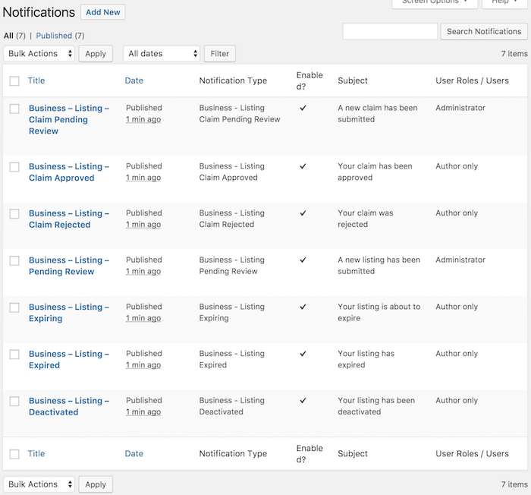The width and height of the screenshot is (531, 495).
Task: Sort by Date in the table footer
Action: coord(134,454)
